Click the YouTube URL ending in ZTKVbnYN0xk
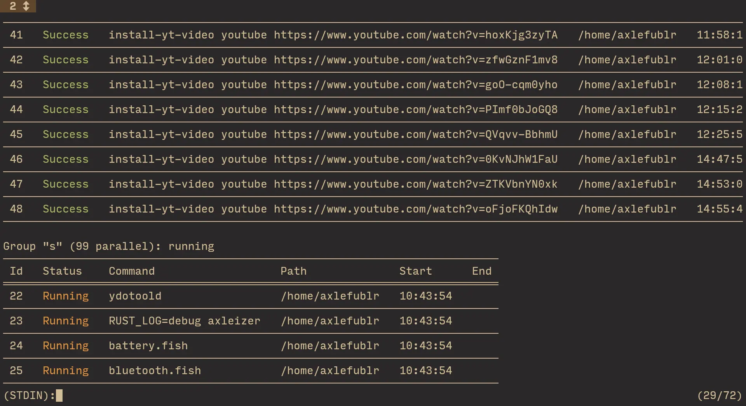Screen dimensions: 746x406 click(415, 184)
